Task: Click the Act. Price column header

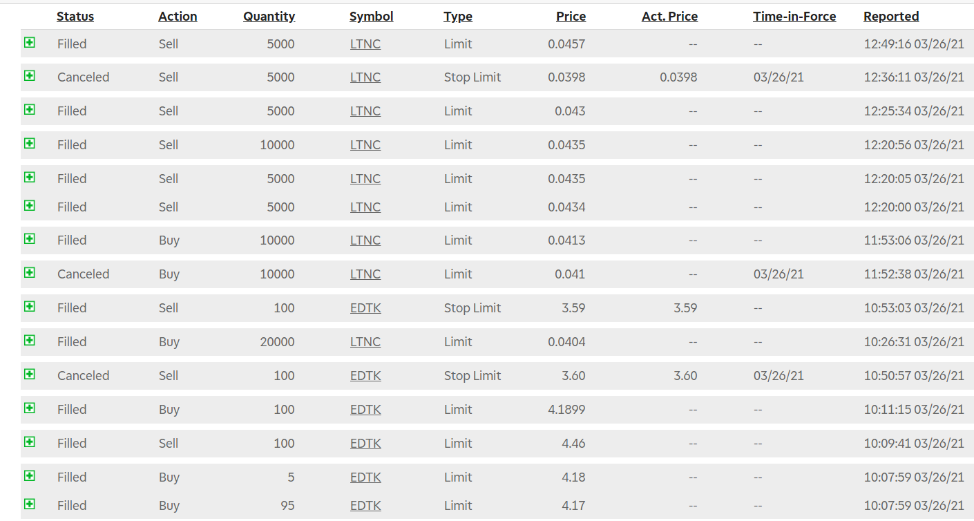Action: coord(669,17)
